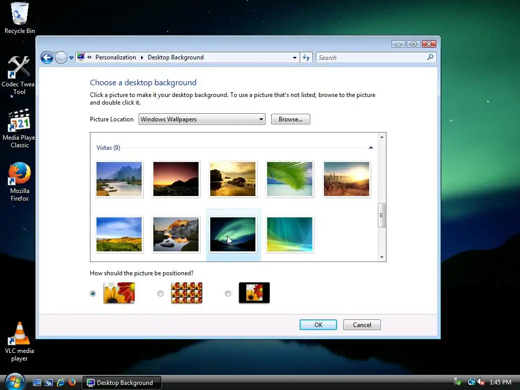The width and height of the screenshot is (520, 390).
Task: Open Codec Tweak Tool desktop shortcut
Action: point(19,76)
